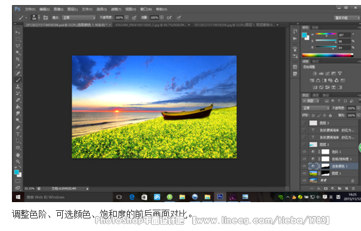Select the Pen tool
The image size is (361, 231).
pyautogui.click(x=18, y=127)
